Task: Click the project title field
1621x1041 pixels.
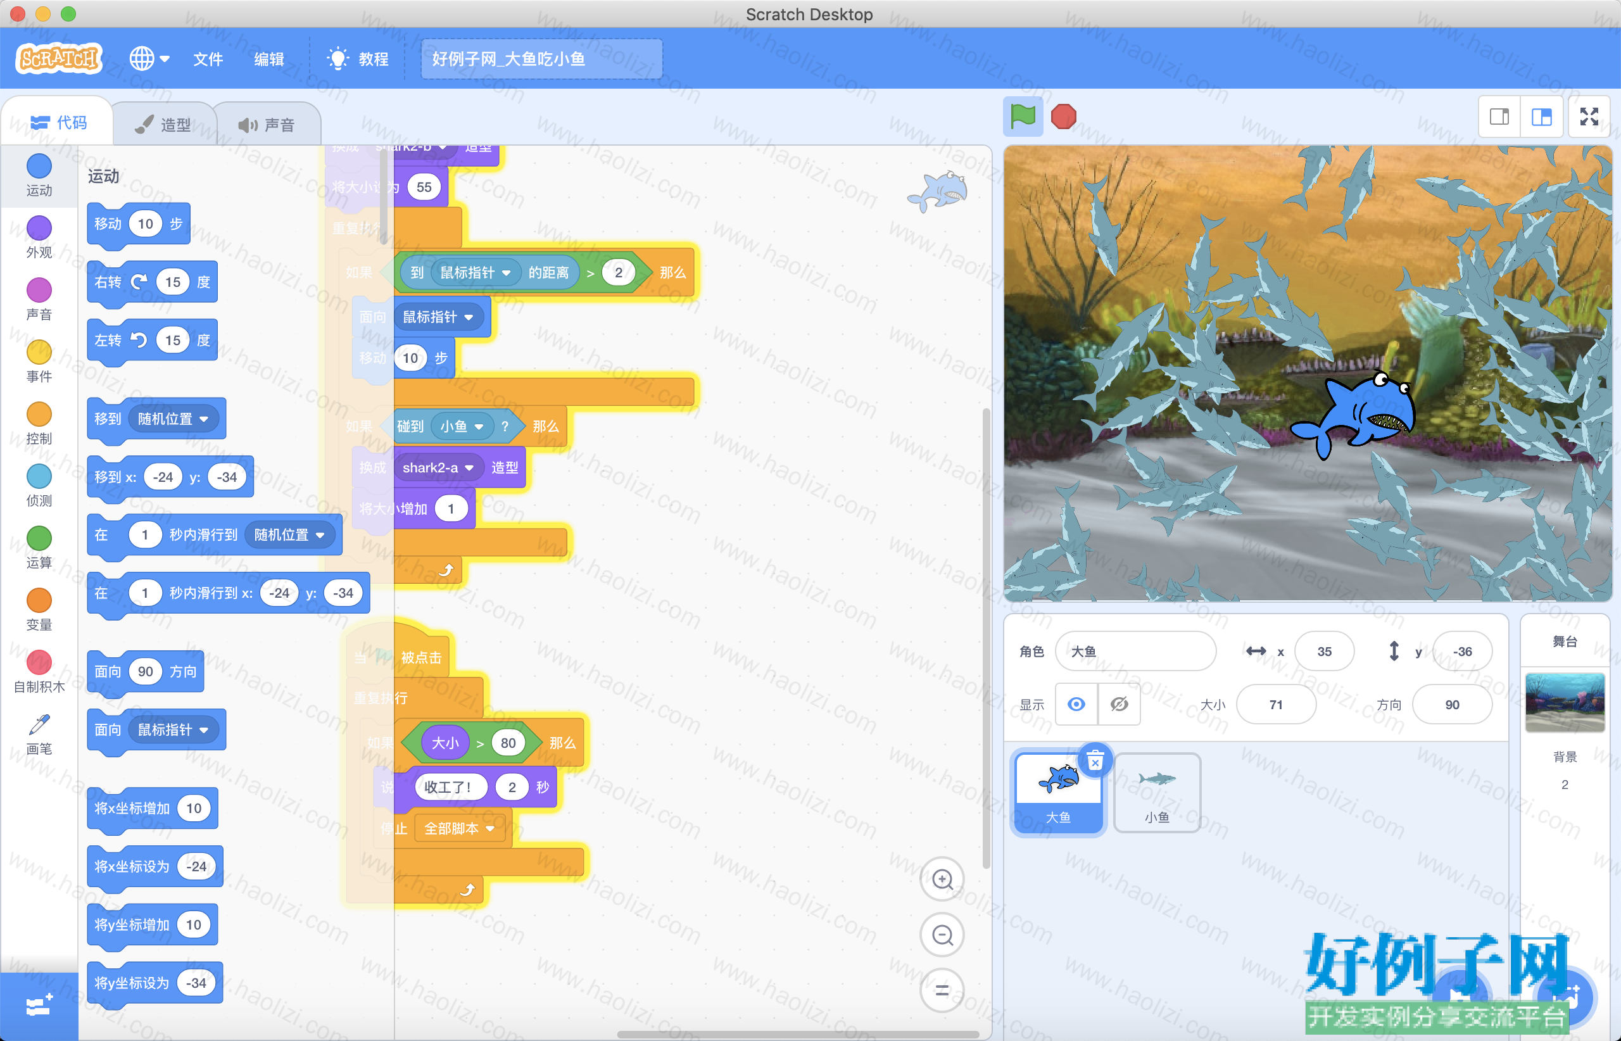Action: pos(541,59)
